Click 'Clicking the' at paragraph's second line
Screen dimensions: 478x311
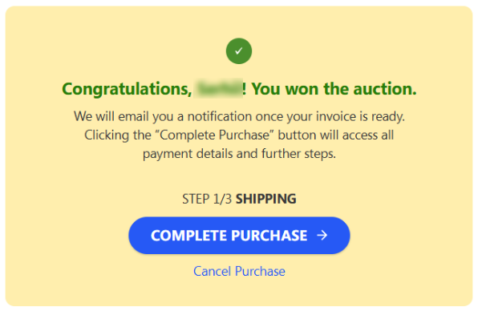click(118, 135)
